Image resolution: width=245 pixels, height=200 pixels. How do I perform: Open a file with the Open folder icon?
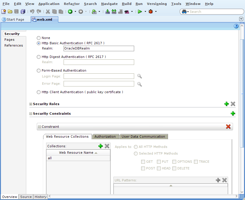coord(10,12)
